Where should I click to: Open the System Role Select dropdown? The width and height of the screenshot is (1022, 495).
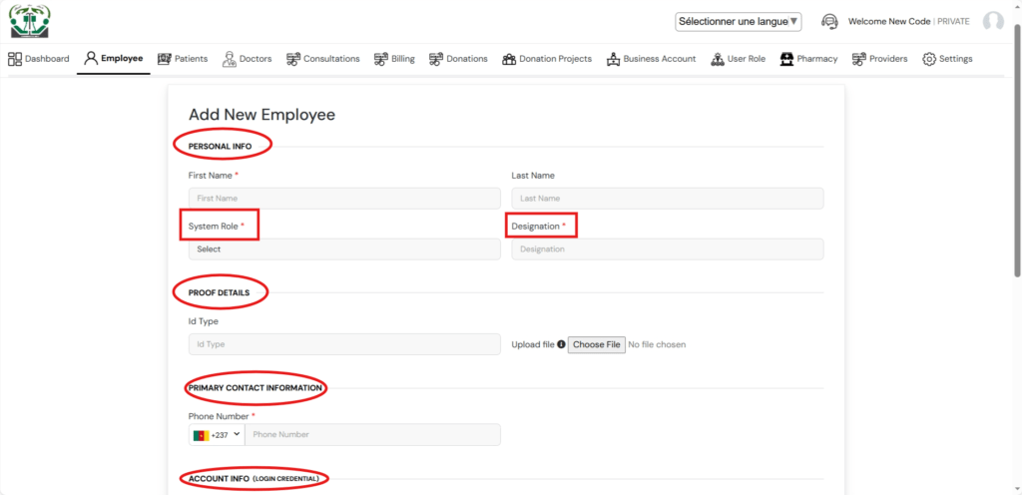click(x=344, y=248)
